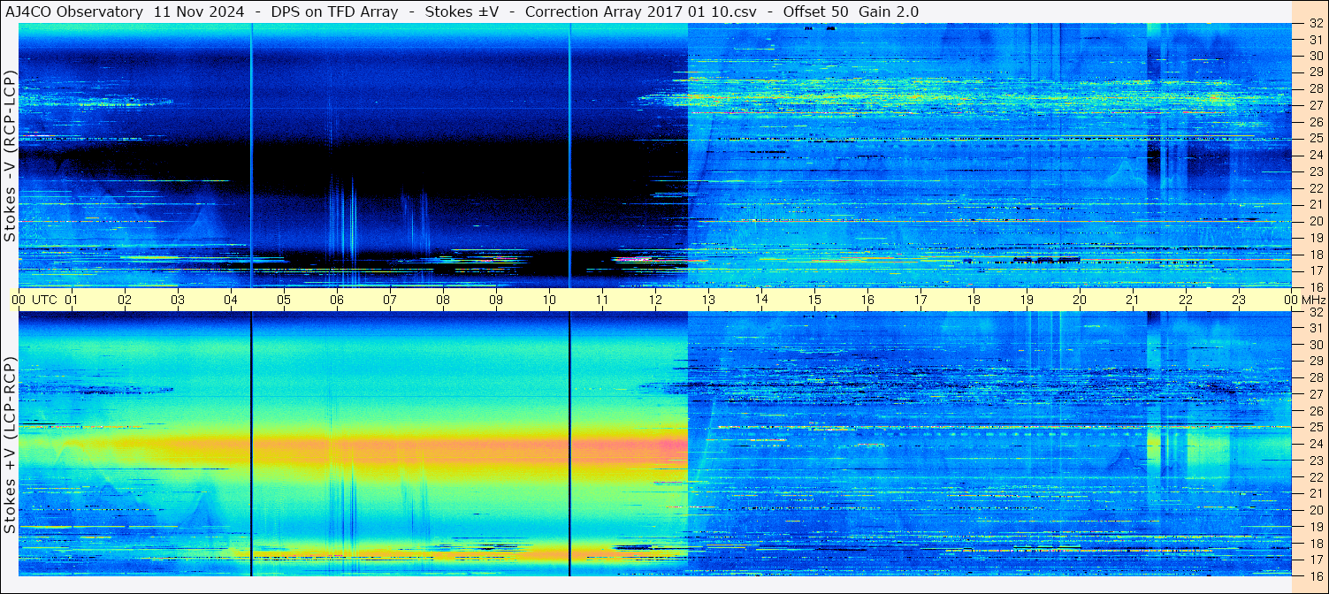The height and width of the screenshot is (594, 1329).
Task: Select hour '06' on the time axis
Action: point(337,300)
